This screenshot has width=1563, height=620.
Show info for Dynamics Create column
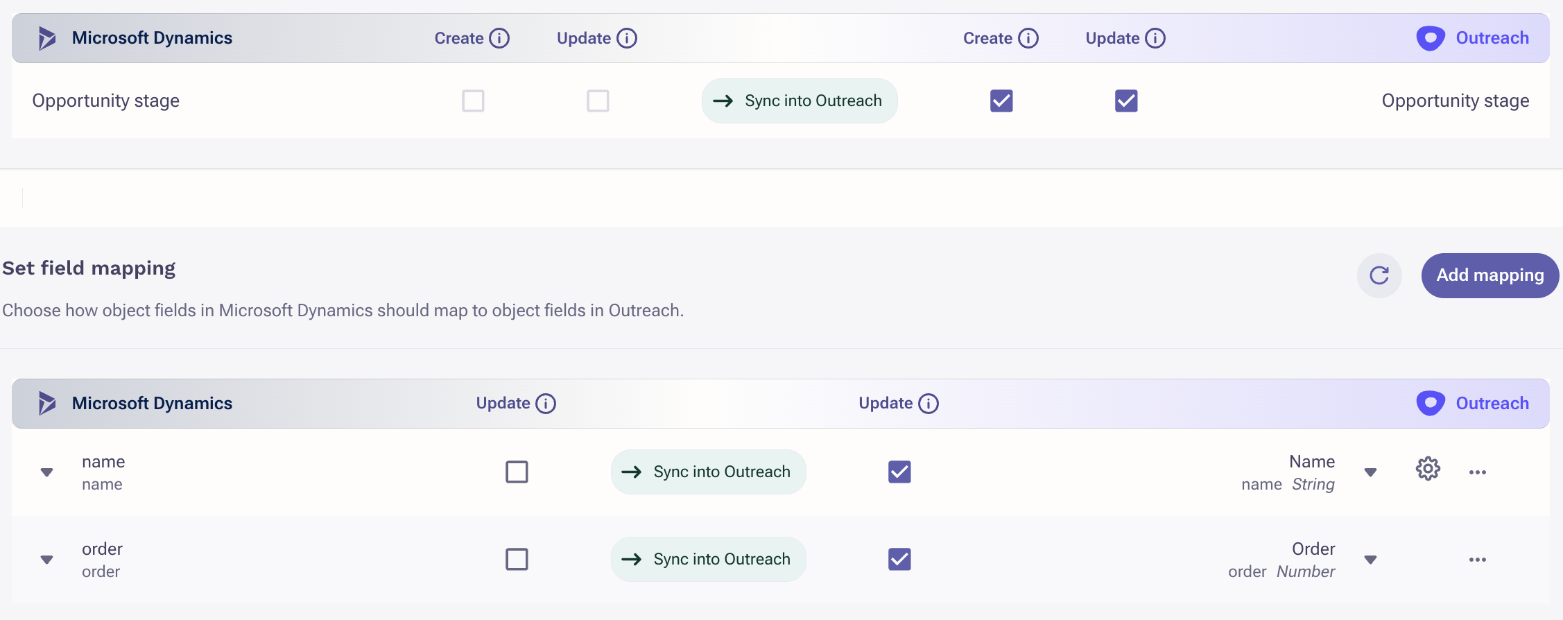[499, 38]
